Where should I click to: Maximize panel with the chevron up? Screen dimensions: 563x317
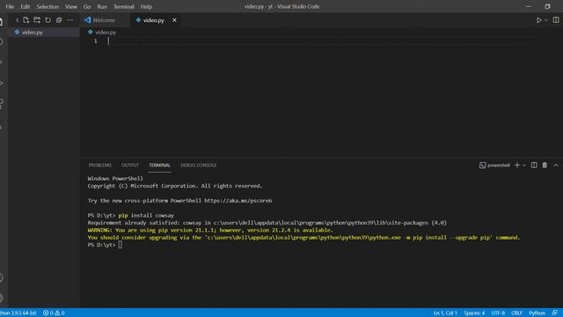coord(556,166)
